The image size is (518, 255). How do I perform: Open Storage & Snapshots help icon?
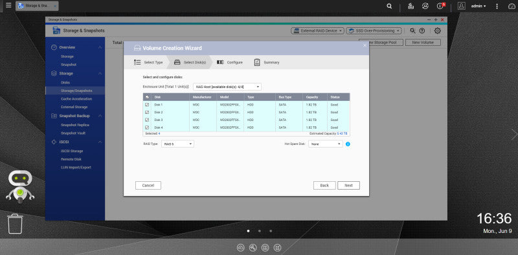coord(422,30)
